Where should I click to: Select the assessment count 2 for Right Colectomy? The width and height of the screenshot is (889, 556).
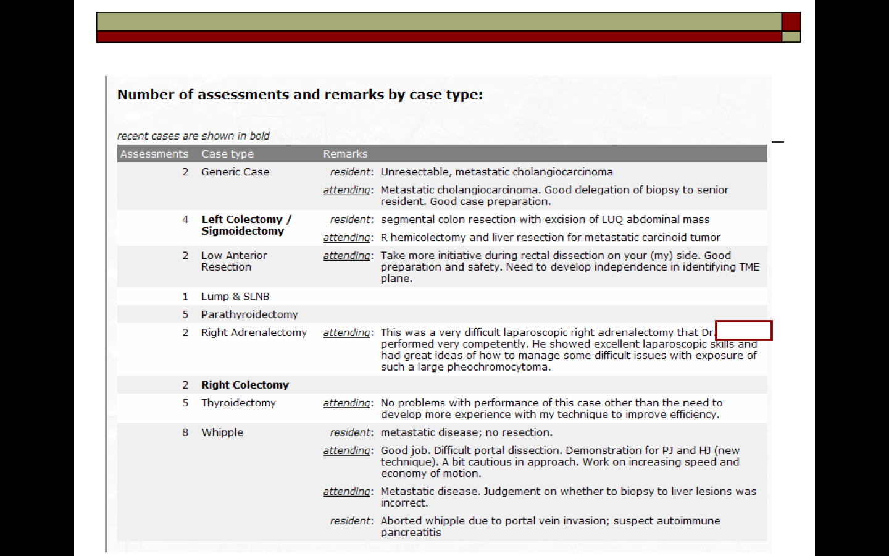tap(185, 385)
